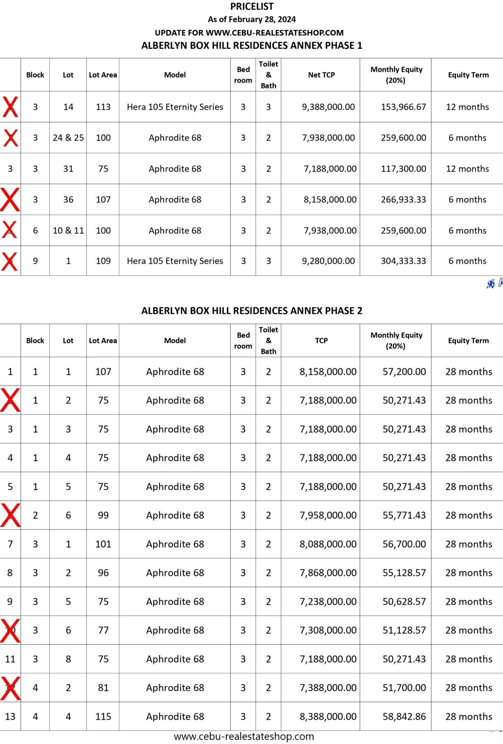Click the Annex Phase 2 section heading

click(251, 311)
